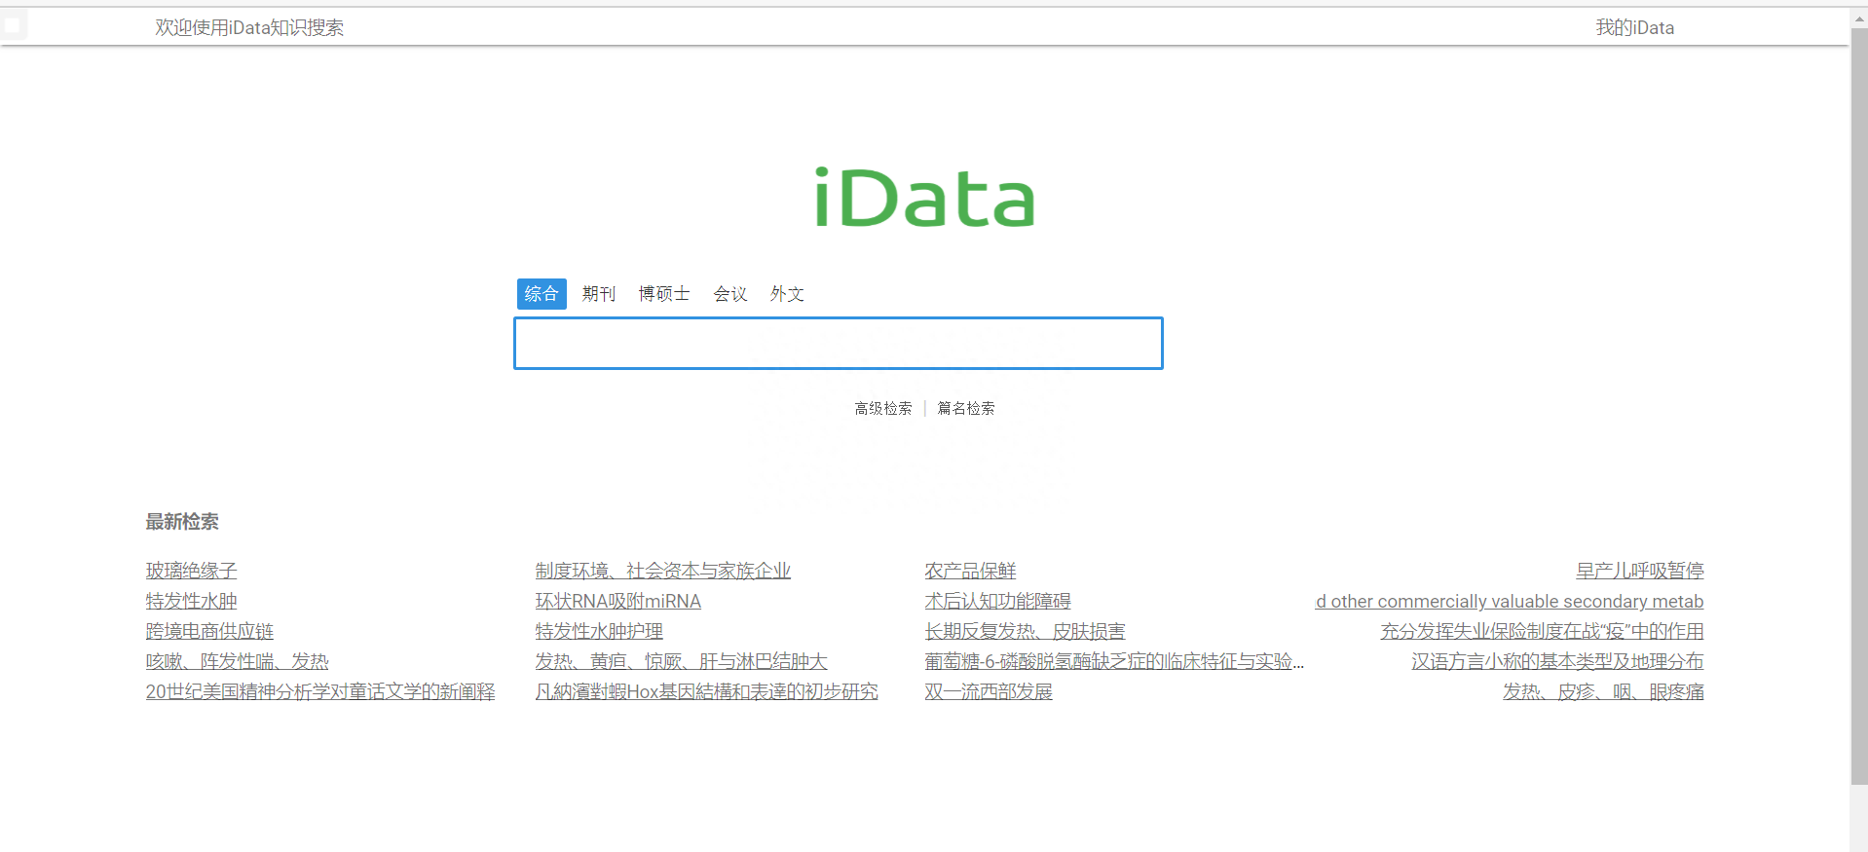Viewport: 1868px width, 852px height.
Task: Open the commercially valuable secondary metab link
Action: coord(1510,601)
